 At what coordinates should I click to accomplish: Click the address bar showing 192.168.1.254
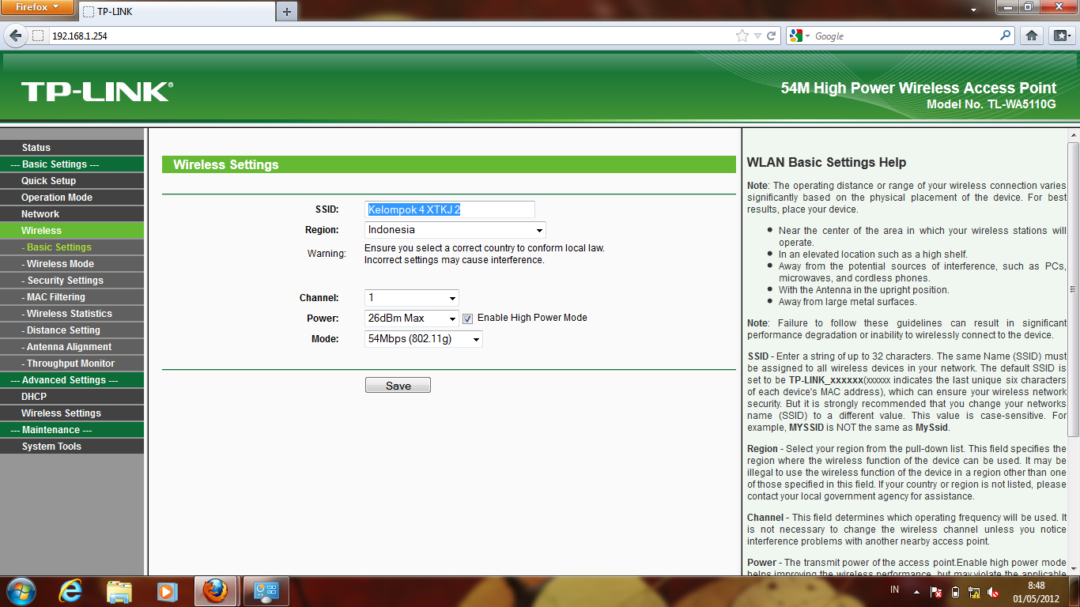pyautogui.click(x=391, y=36)
